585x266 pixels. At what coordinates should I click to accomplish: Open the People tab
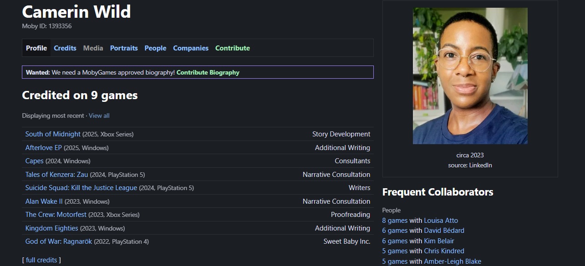tap(155, 48)
